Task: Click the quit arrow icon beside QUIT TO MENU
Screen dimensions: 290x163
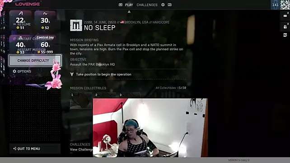Action: coord(14,149)
